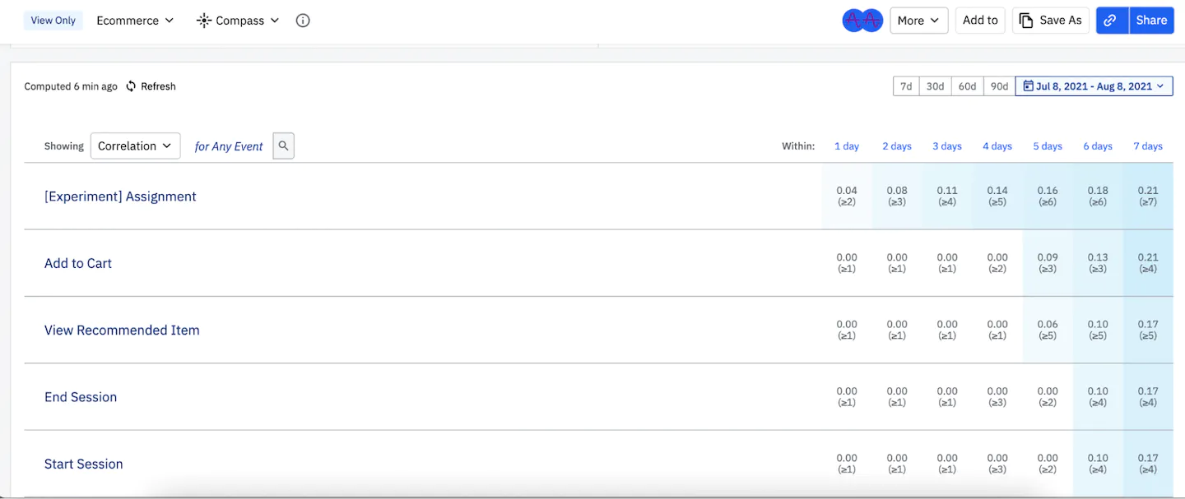Image resolution: width=1185 pixels, height=499 pixels.
Task: Click Add to Cart 5 days cell 0.09
Action: tap(1048, 263)
